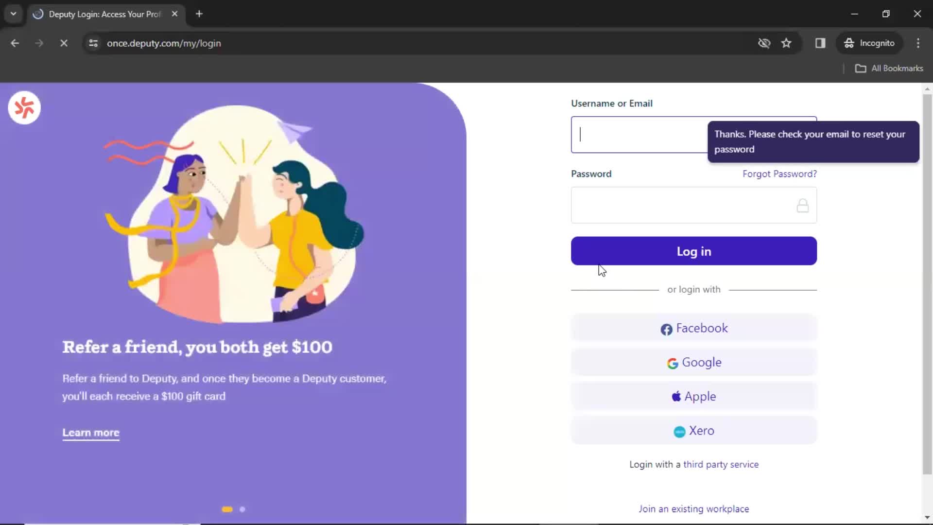Click the Password input field
Viewport: 933px width, 525px height.
[694, 205]
